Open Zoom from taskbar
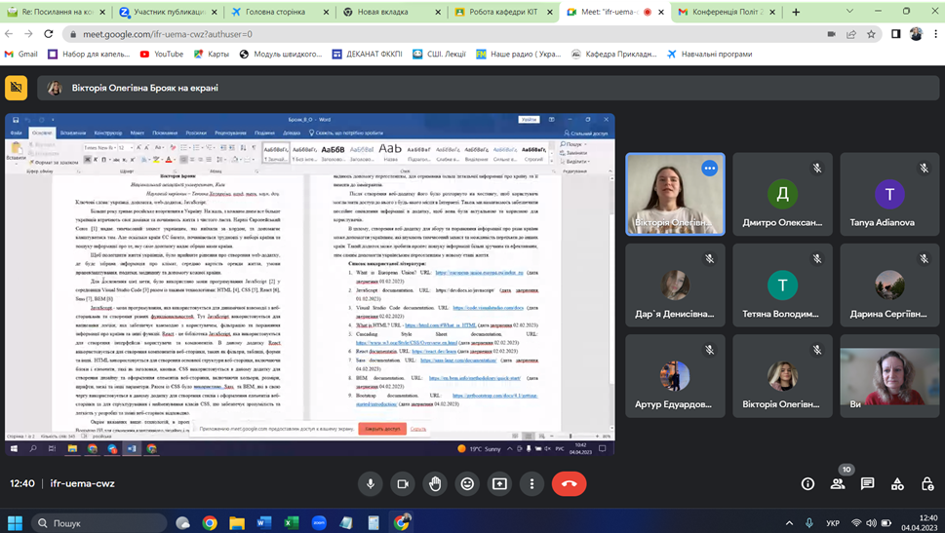Viewport: 945px width, 533px height. (319, 522)
